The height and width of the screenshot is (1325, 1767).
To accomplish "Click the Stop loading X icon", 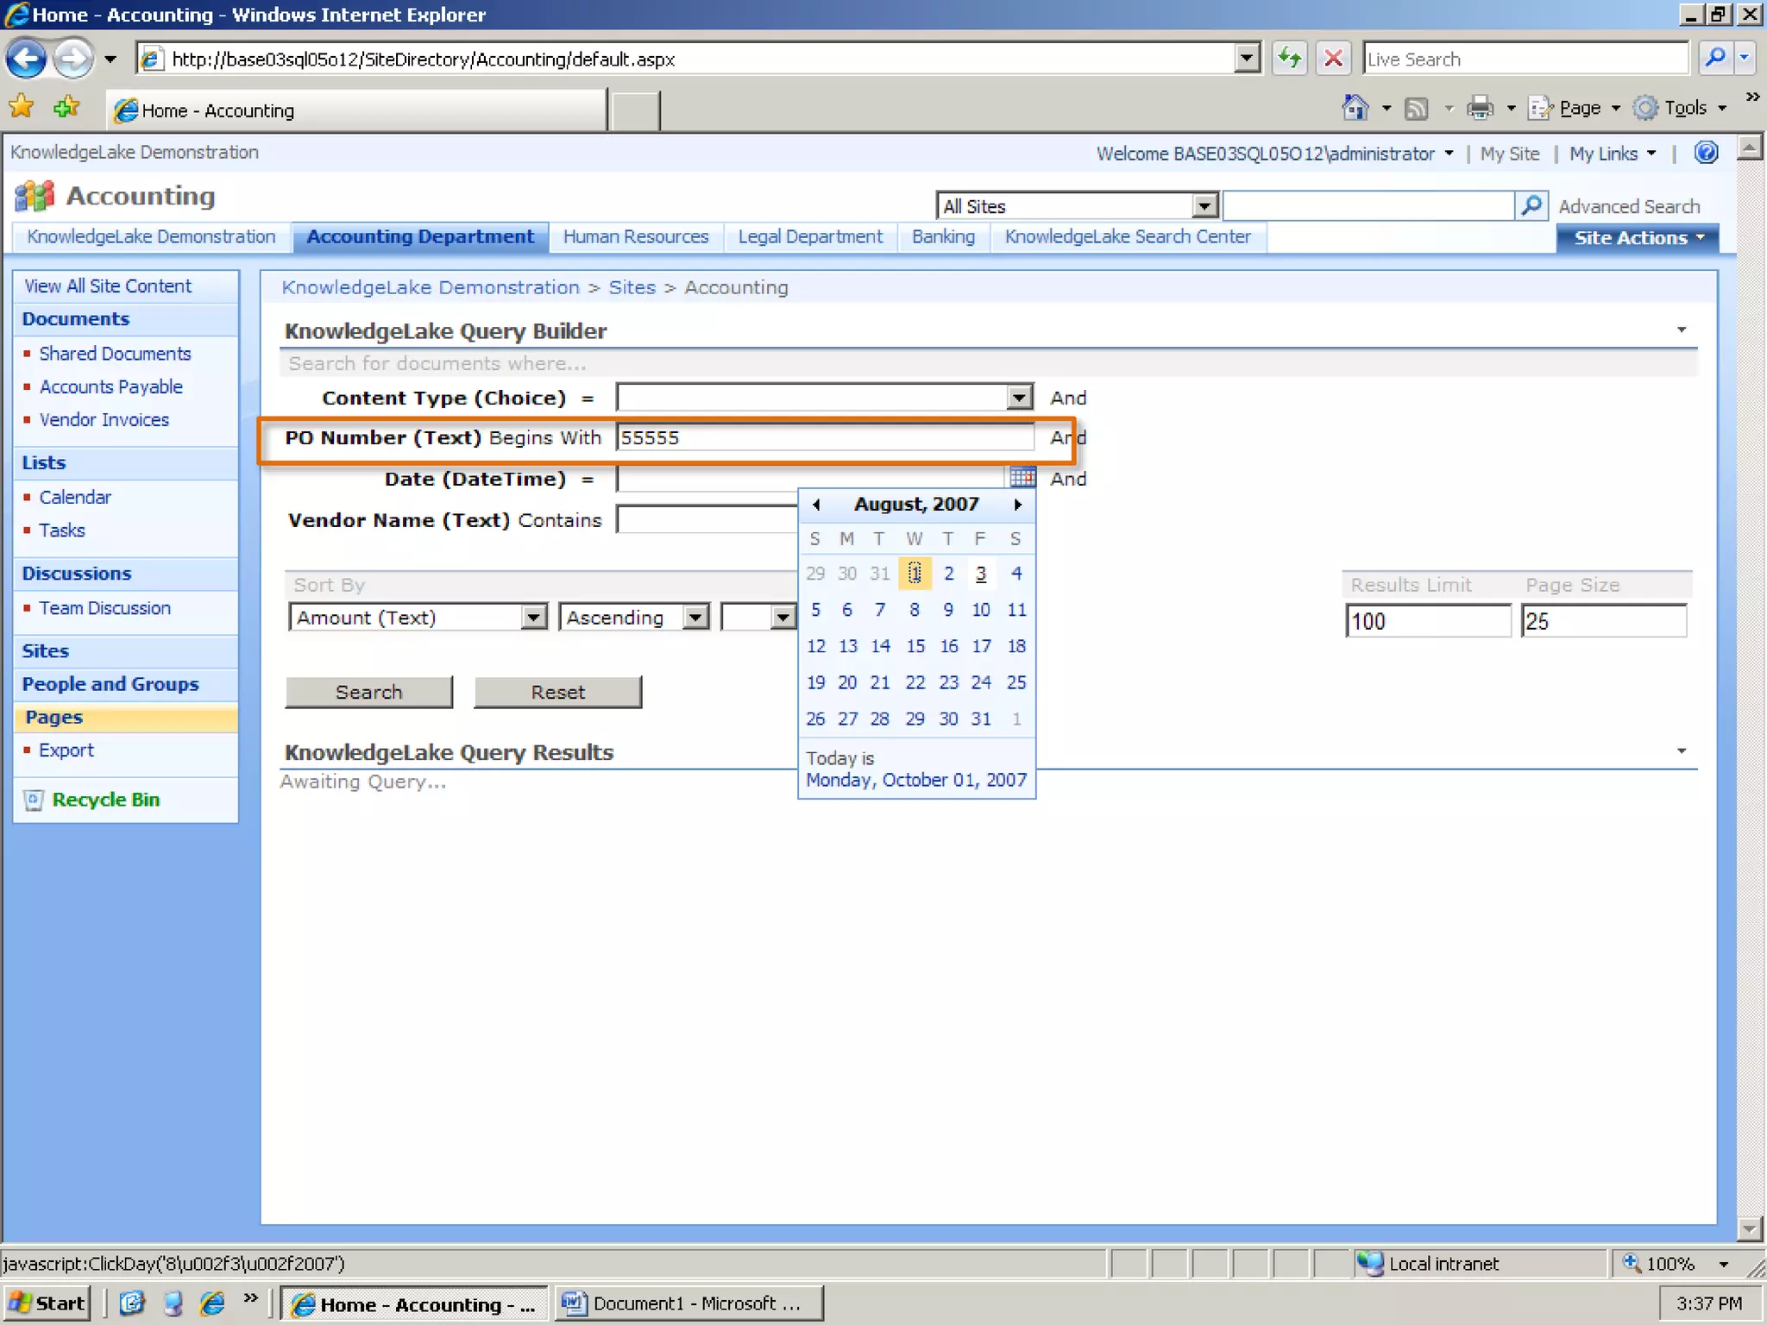I will point(1333,59).
